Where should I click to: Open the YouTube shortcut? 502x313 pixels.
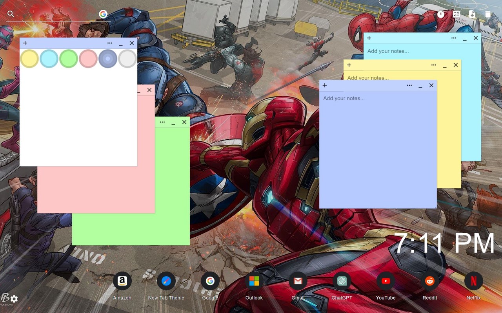[386, 281]
